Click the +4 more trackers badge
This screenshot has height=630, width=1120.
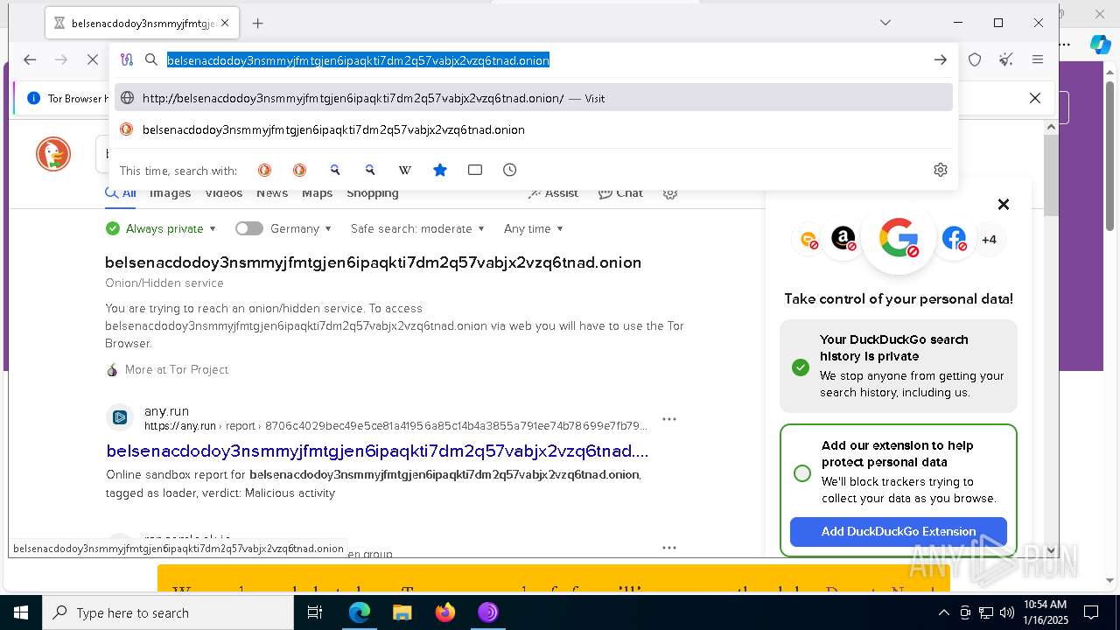(989, 240)
